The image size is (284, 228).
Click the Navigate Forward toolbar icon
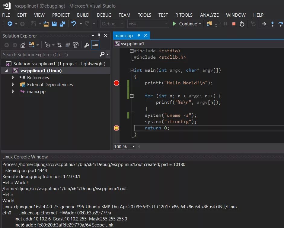click(22, 24)
